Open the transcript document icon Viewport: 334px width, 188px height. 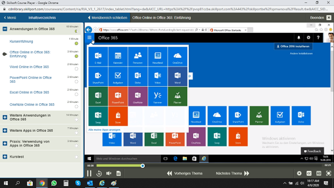coord(119,173)
